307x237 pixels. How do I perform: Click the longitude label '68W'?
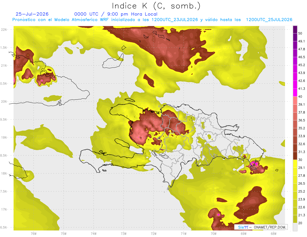(x=273, y=233)
